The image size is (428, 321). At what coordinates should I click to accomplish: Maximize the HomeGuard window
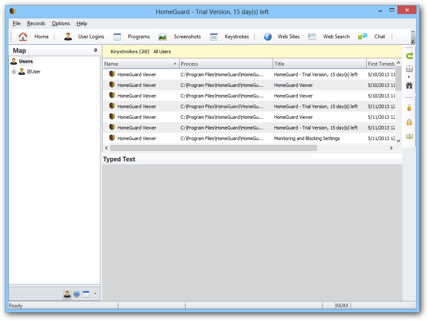[392, 10]
